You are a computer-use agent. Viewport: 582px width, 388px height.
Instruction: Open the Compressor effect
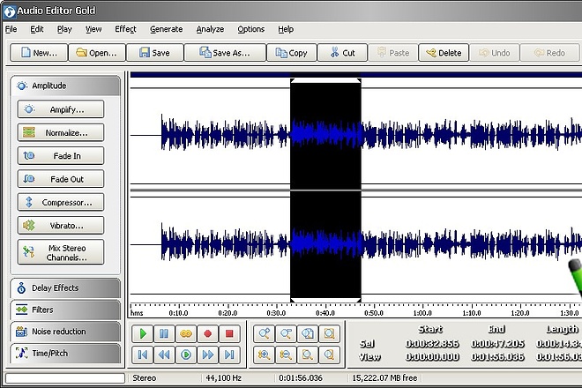(61, 202)
